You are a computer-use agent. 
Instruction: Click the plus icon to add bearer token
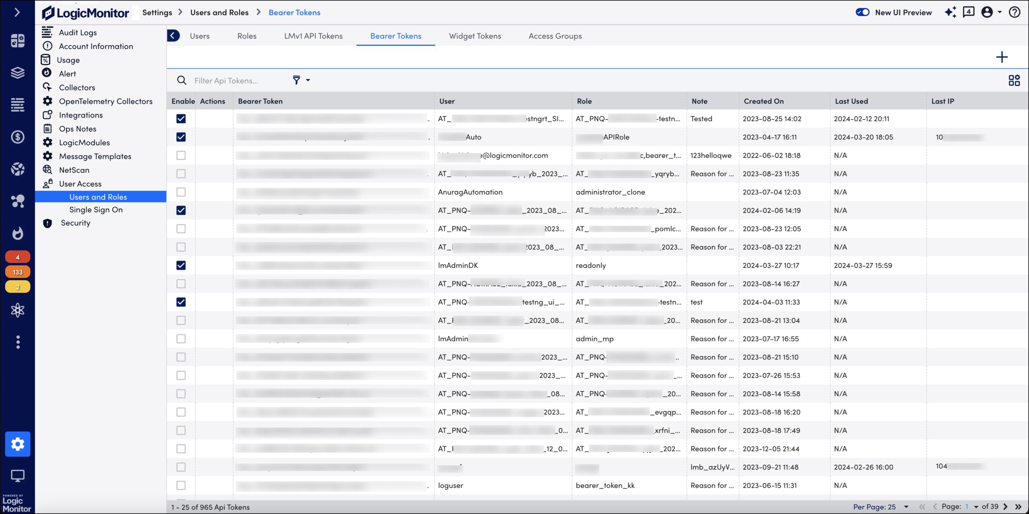[x=1002, y=57]
